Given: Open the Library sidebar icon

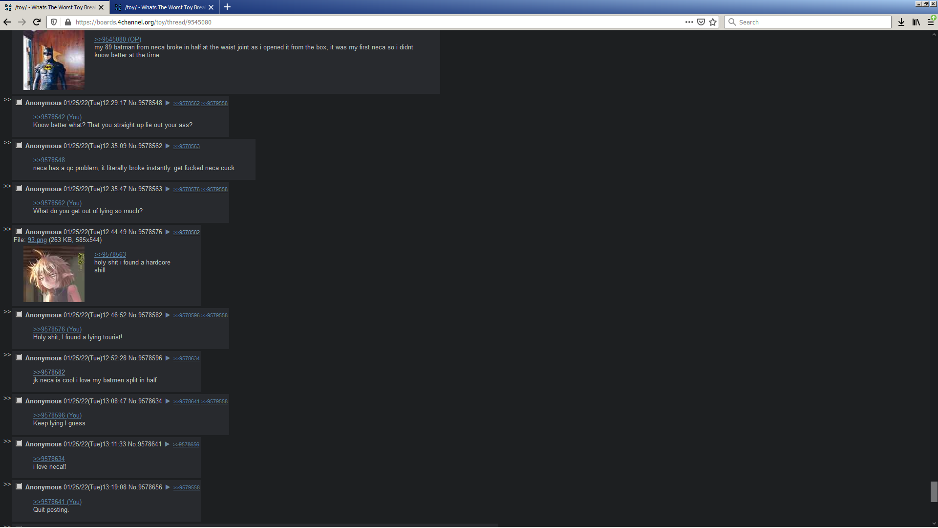Looking at the screenshot, I should [916, 22].
